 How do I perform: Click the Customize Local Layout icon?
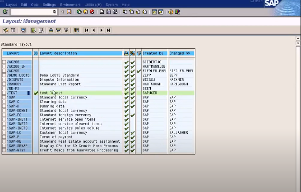(177, 12)
